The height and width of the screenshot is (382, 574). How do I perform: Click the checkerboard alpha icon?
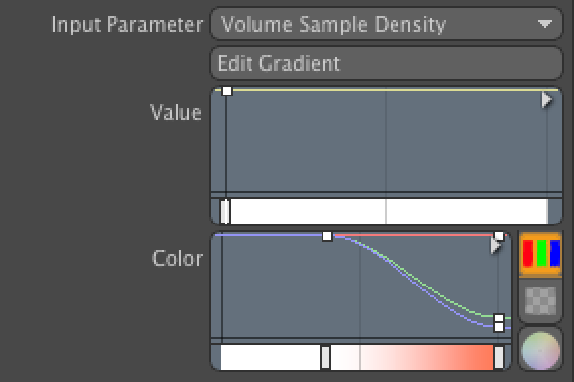coord(540,301)
